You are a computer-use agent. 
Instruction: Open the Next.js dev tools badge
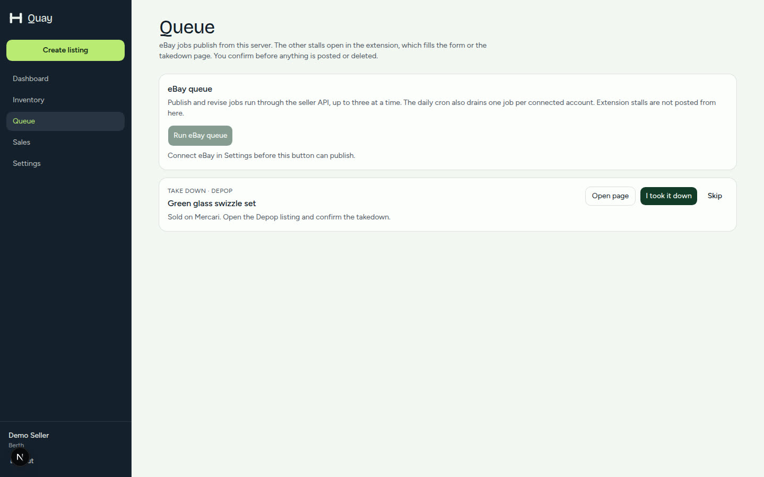coord(20,457)
